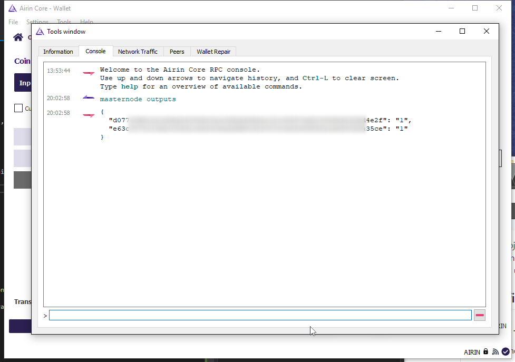Click the home icon in wallet window
Image resolution: width=515 pixels, height=362 pixels.
[18, 37]
